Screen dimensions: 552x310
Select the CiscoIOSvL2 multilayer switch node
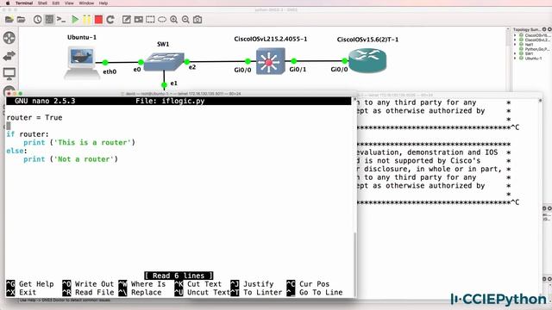[x=270, y=61]
